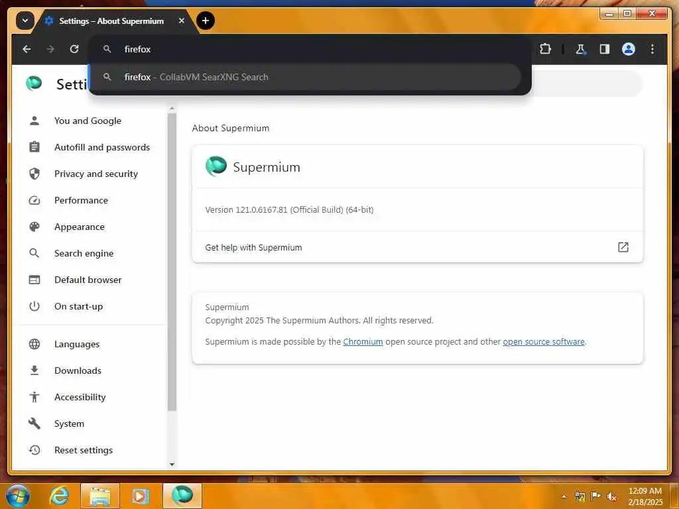Open On start-up settings
This screenshot has height=509, width=679.
[78, 306]
